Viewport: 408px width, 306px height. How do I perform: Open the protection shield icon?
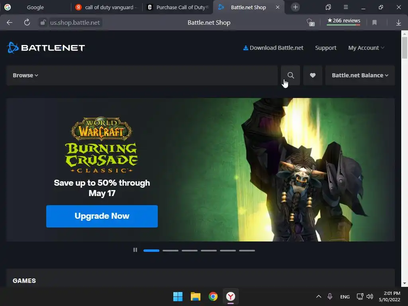(310, 22)
